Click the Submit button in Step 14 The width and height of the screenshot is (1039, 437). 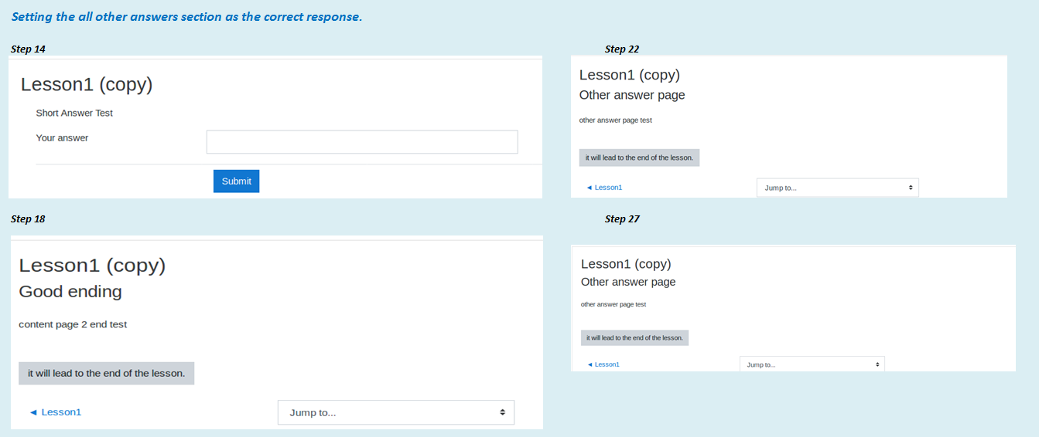click(236, 181)
